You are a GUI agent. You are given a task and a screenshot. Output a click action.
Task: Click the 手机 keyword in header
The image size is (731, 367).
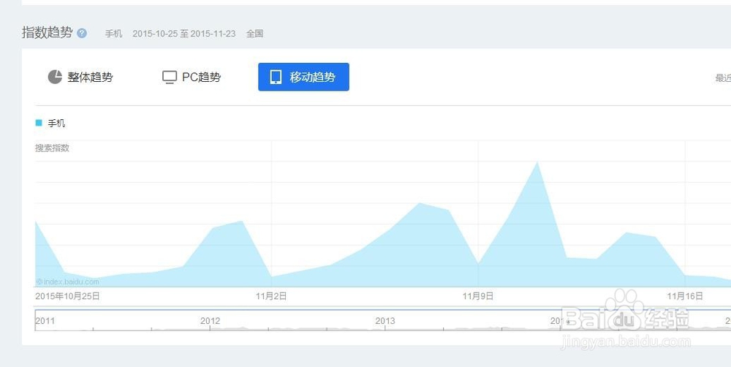(x=113, y=34)
